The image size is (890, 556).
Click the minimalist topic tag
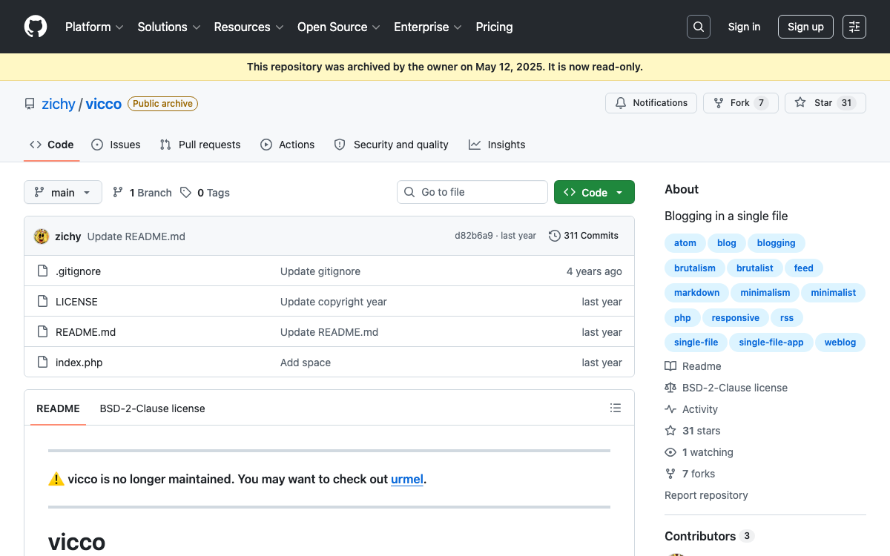tap(833, 293)
